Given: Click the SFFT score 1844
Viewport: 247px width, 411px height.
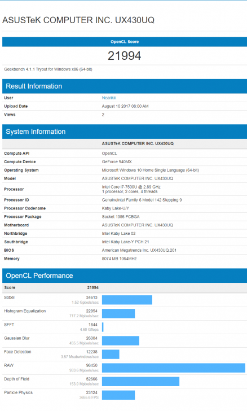Looking at the screenshot, I should pos(92,325).
